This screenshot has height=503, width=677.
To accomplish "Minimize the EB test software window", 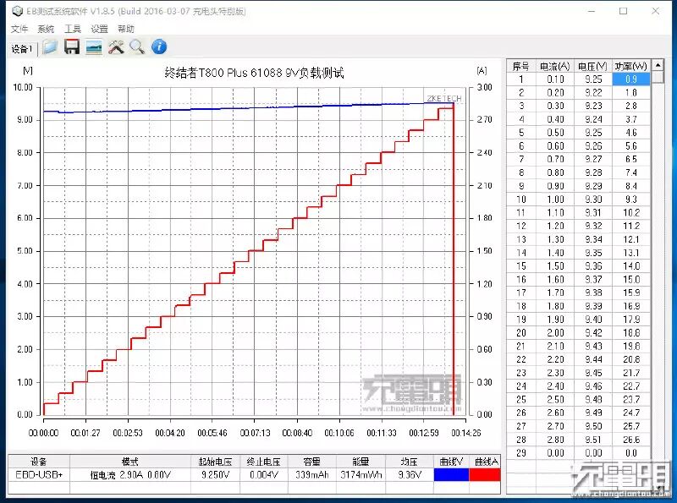I will click(x=591, y=11).
